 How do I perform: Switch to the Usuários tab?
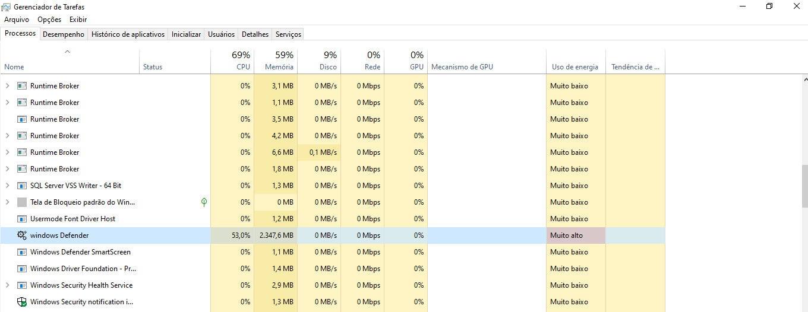pos(221,34)
